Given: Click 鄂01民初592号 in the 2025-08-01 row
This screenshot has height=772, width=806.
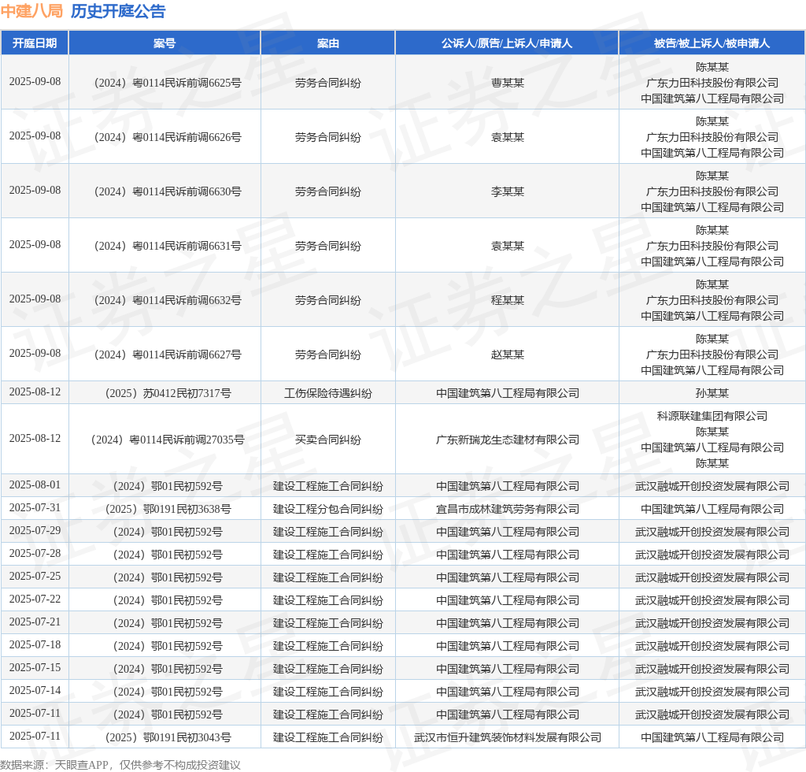Looking at the screenshot, I should point(168,487).
